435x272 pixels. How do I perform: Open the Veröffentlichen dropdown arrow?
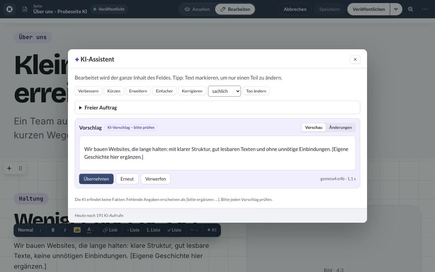tap(396, 9)
